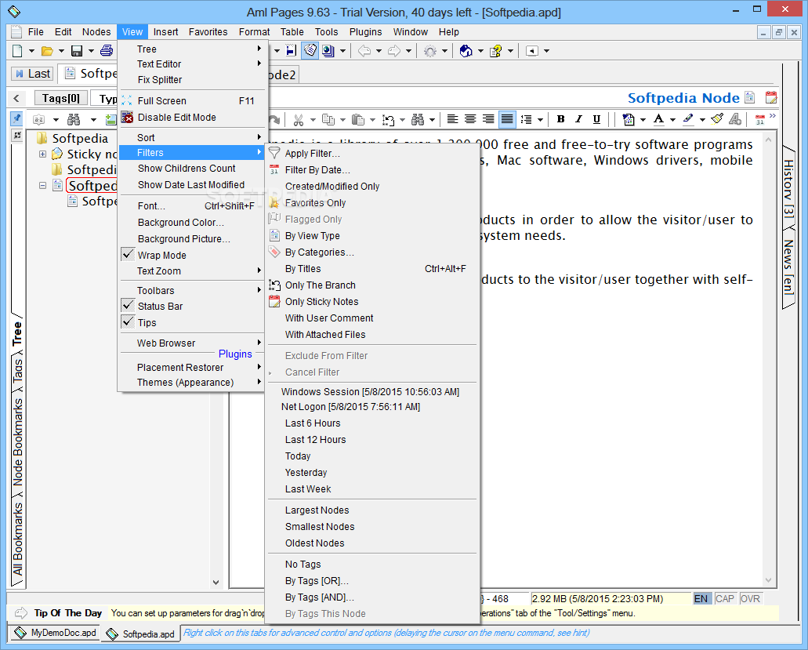Image resolution: width=808 pixels, height=650 pixels.
Task: Click the Cut scissors icon
Action: click(x=298, y=120)
